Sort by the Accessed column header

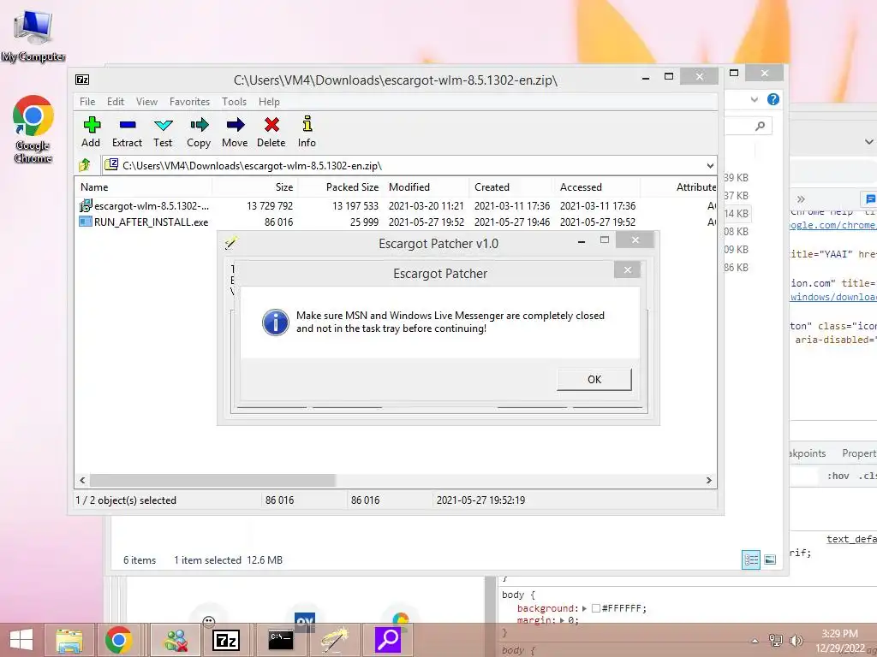click(597, 187)
